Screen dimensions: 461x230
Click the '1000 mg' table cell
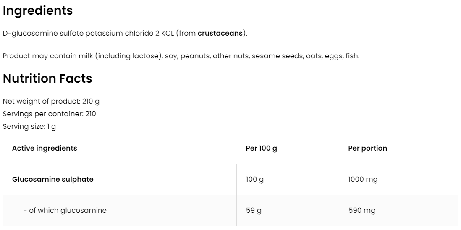[363, 179]
